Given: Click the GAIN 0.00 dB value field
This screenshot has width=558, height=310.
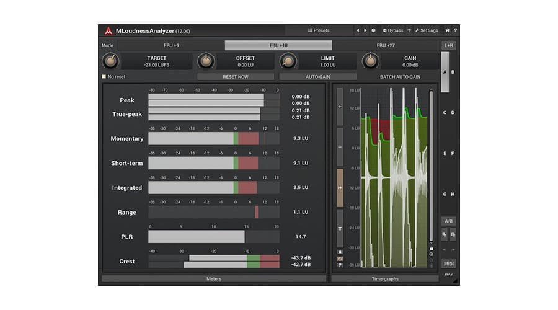Looking at the screenshot, I should coord(410,61).
